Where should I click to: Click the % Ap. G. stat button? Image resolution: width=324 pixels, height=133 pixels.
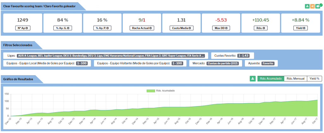pos(62,28)
